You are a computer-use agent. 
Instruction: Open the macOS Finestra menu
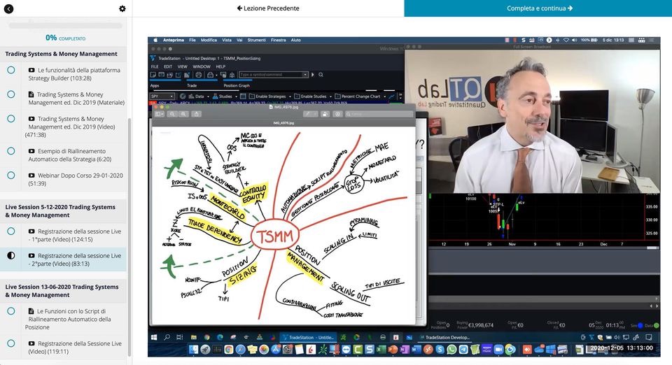click(x=278, y=41)
